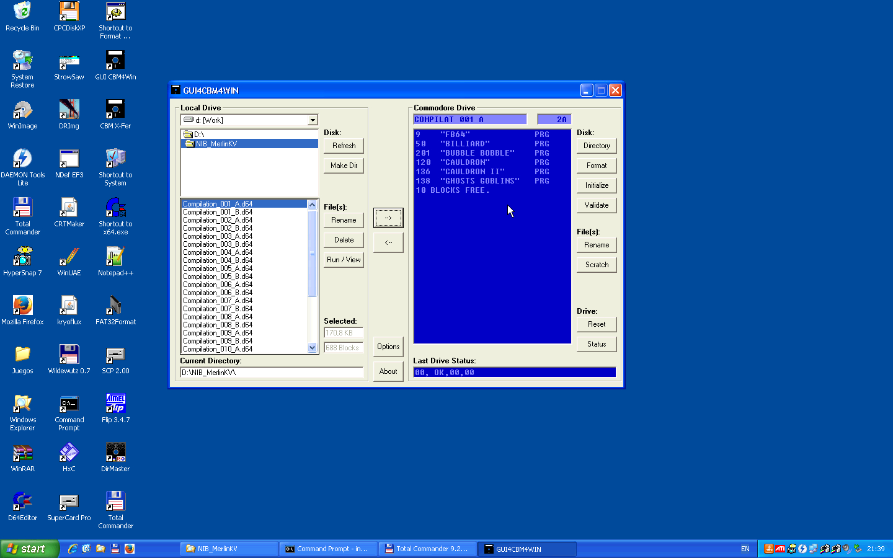Select the D:\ folder in directory tree
The height and width of the screenshot is (558, 893).
tap(249, 134)
